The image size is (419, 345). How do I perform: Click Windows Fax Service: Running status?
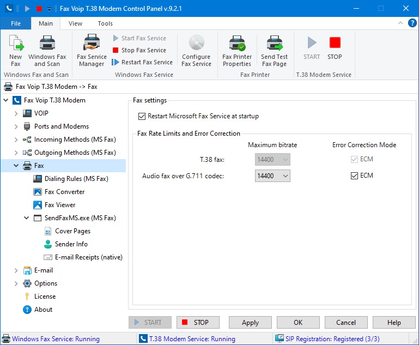coord(56,339)
